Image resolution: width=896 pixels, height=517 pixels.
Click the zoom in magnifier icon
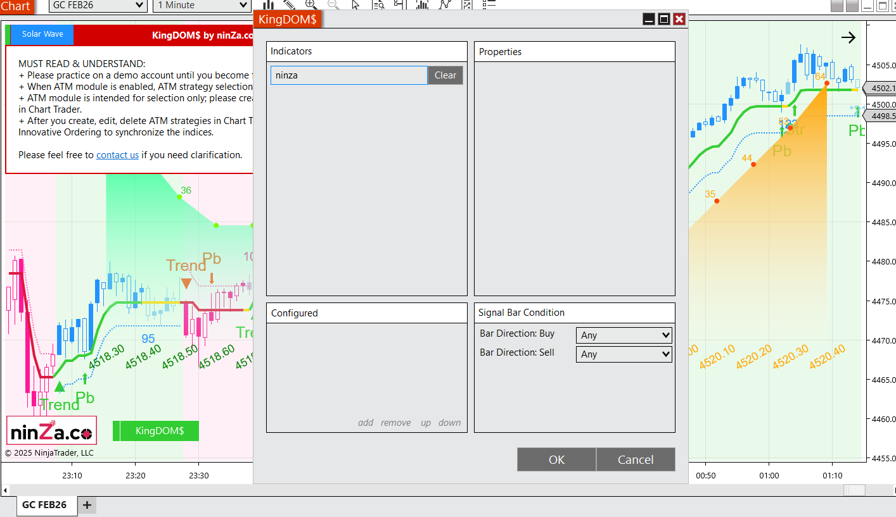point(311,4)
